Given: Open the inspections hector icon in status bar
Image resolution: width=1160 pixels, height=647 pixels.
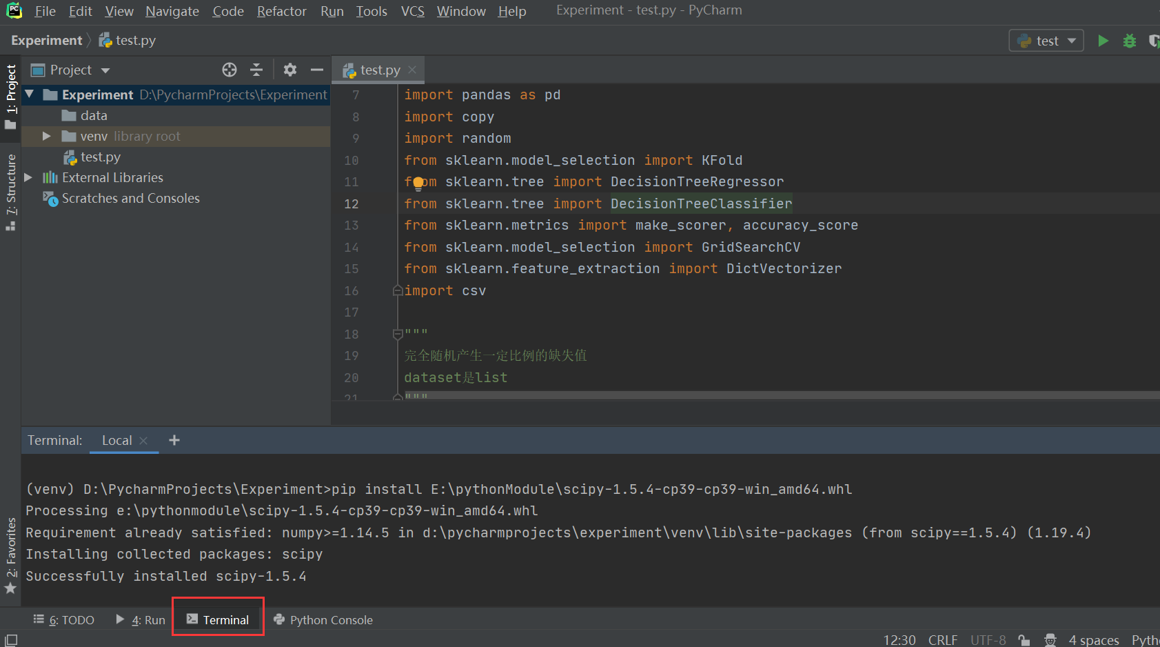Looking at the screenshot, I should [x=1050, y=639].
